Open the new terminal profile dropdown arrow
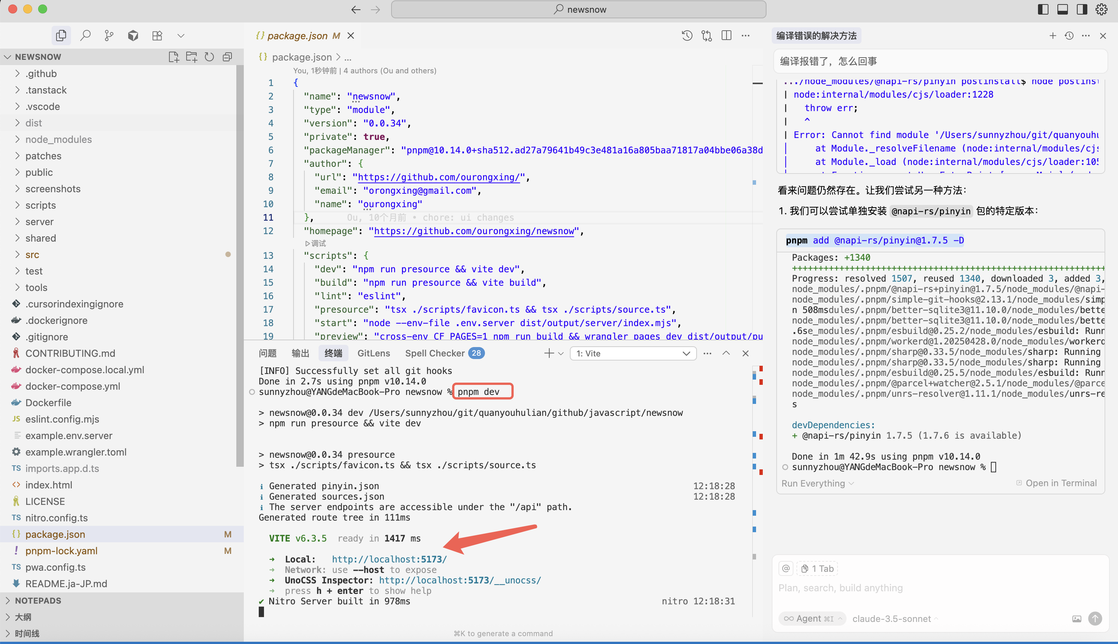Screen dimensions: 1118x644 click(x=561, y=353)
